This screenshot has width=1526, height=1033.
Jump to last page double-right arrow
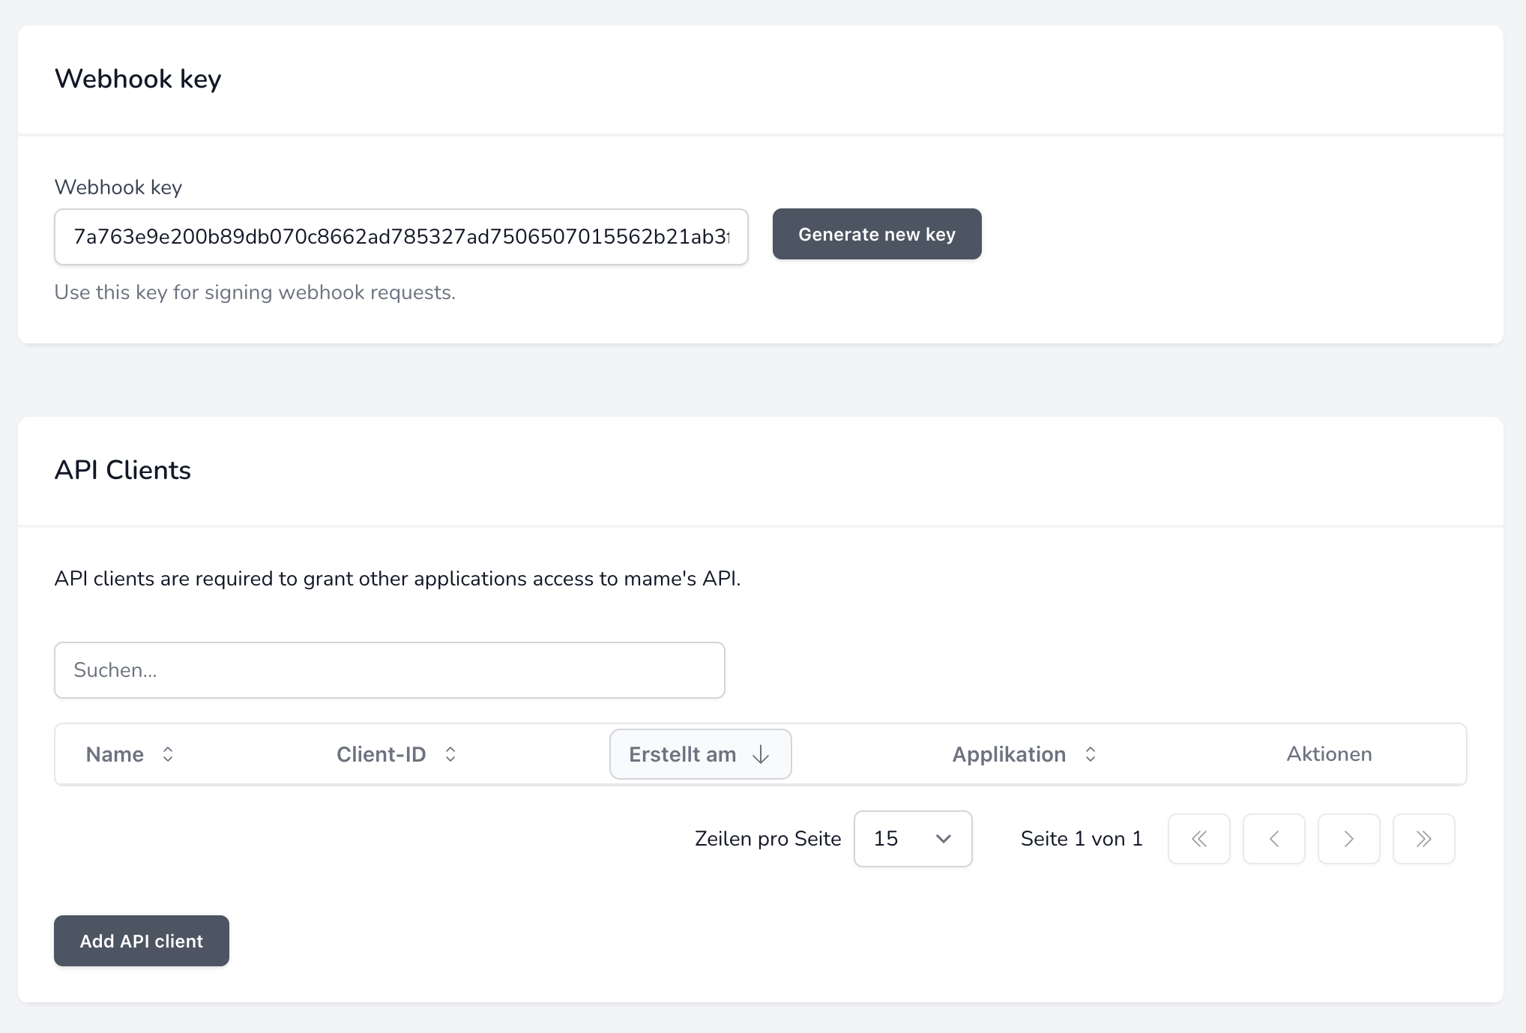(1423, 839)
